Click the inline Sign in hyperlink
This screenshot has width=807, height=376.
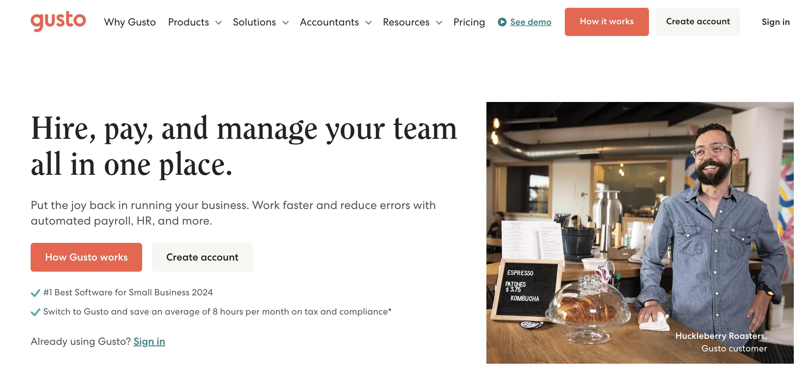[x=149, y=341]
